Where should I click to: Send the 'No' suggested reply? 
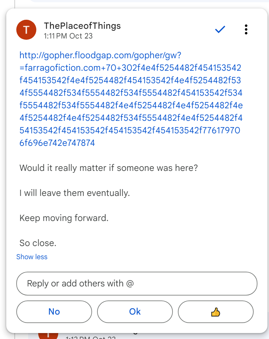(x=54, y=312)
